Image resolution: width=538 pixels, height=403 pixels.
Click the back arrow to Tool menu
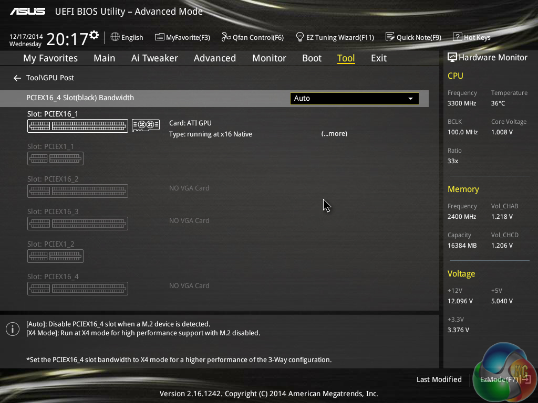pyautogui.click(x=17, y=78)
